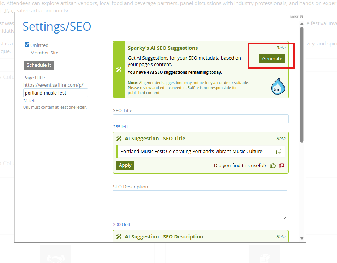Click '255 left' counter under SEO Title
337x263 pixels.
120,127
